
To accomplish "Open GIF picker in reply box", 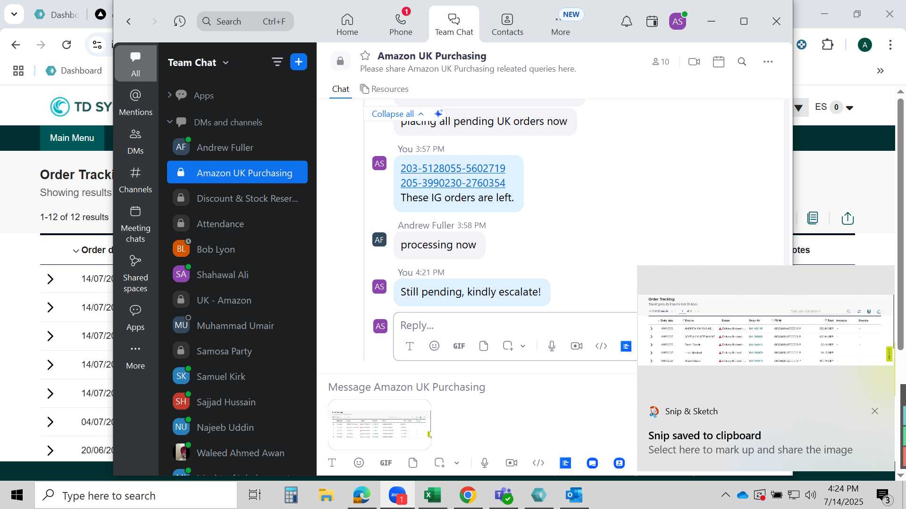I will [x=459, y=346].
